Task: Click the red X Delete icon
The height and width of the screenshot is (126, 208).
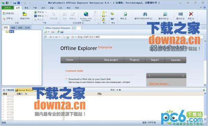Action: pos(191,14)
